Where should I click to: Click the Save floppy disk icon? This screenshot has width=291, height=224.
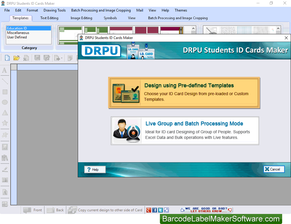[x=37, y=58]
